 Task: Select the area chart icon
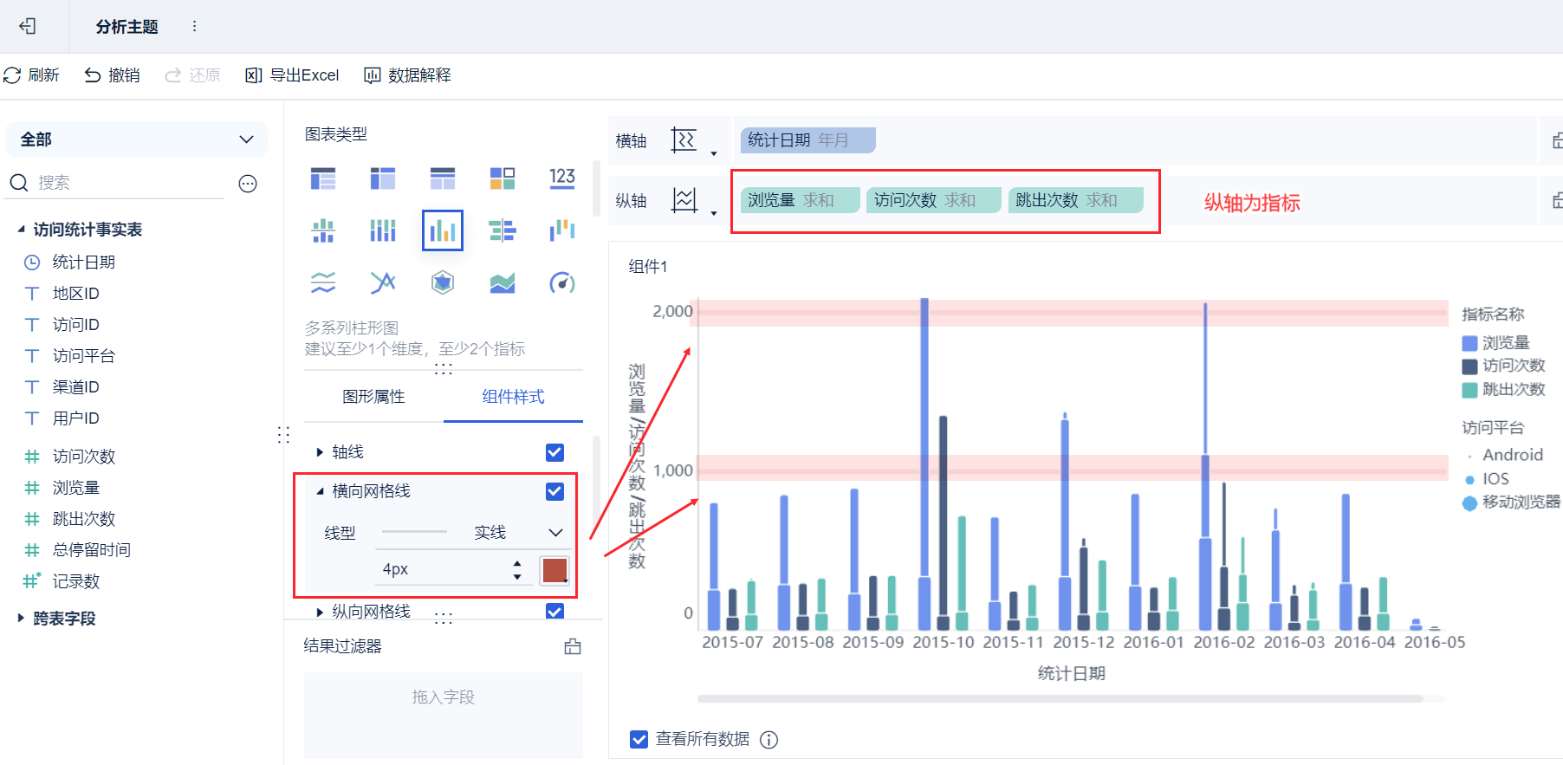point(503,282)
